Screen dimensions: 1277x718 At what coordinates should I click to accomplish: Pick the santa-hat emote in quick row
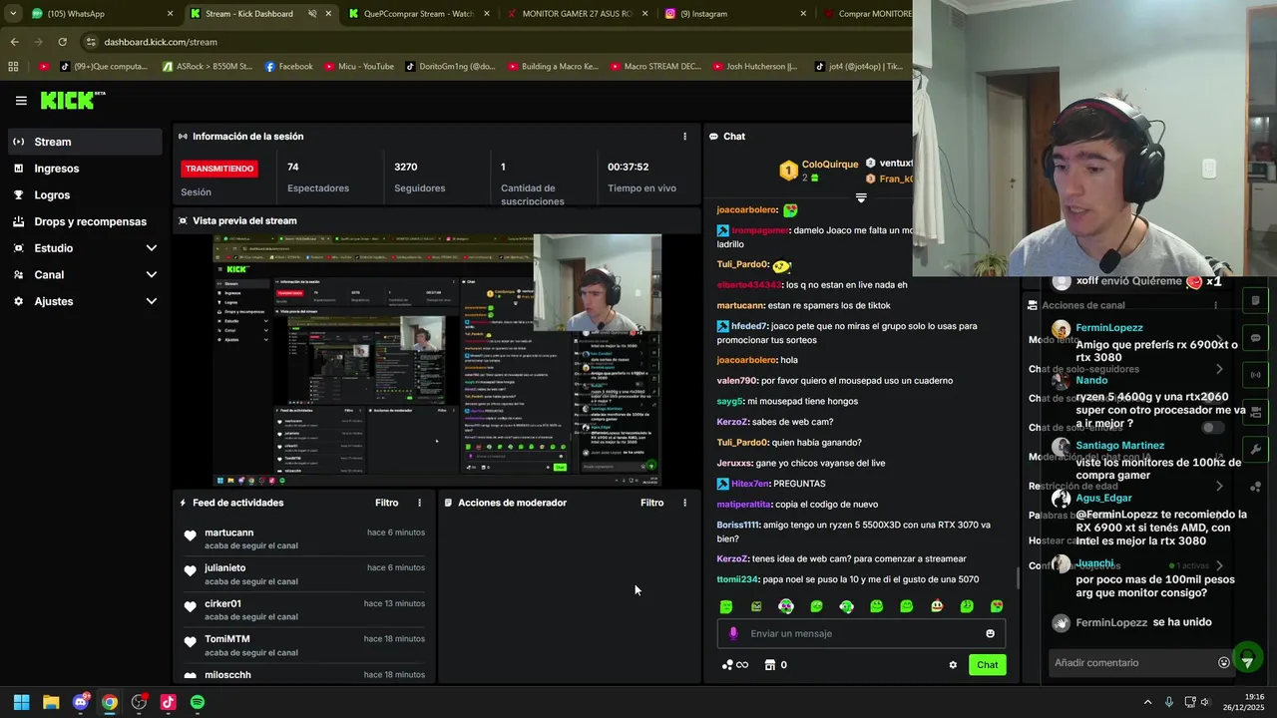[x=936, y=606]
